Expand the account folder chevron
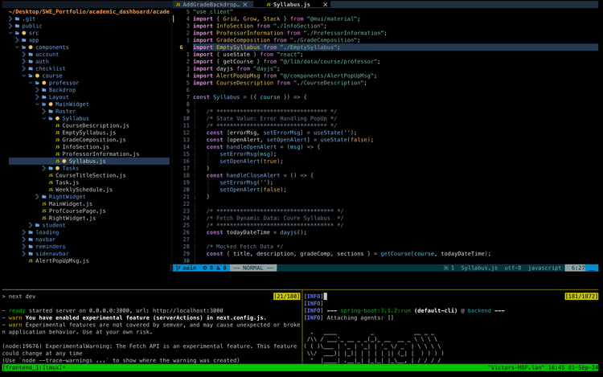 click(24, 54)
